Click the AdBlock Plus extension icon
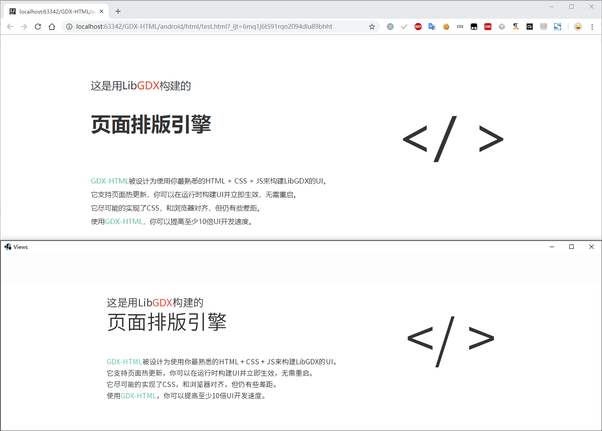The width and height of the screenshot is (602, 431). coord(418,27)
